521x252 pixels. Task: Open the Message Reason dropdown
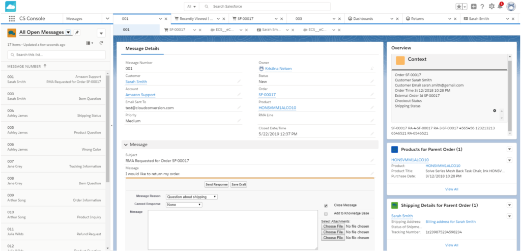point(192,197)
